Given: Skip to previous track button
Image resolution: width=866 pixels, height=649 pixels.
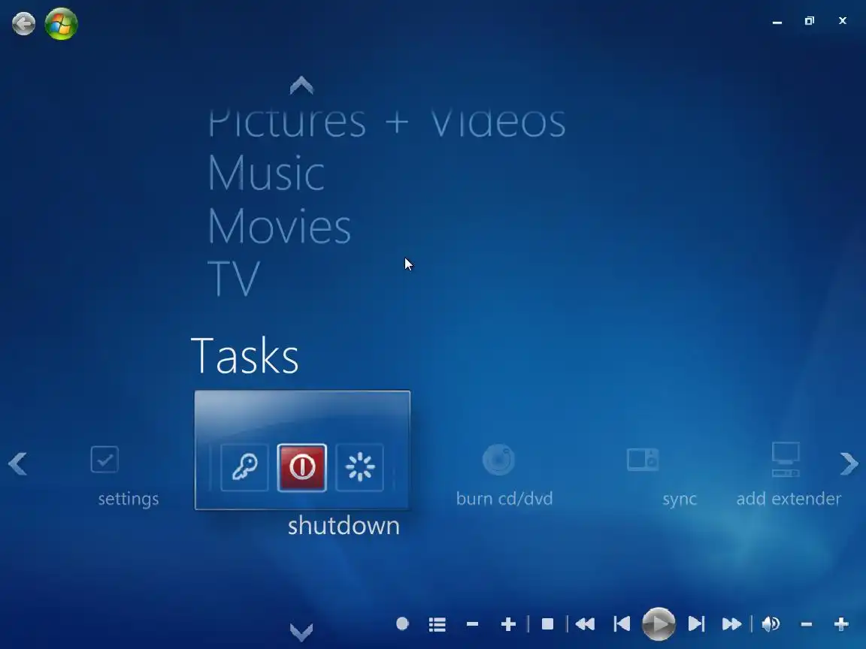Looking at the screenshot, I should pos(622,624).
